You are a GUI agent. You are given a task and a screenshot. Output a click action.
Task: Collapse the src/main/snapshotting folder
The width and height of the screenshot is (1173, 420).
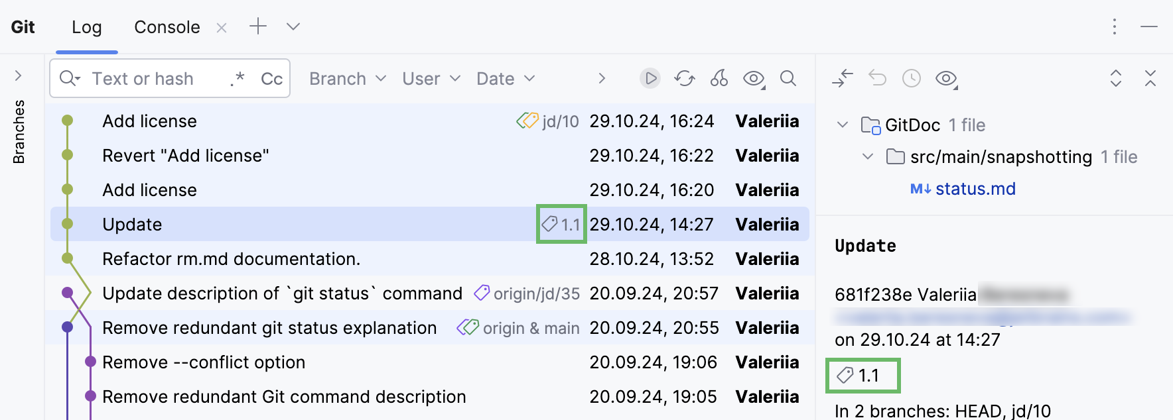pos(867,157)
